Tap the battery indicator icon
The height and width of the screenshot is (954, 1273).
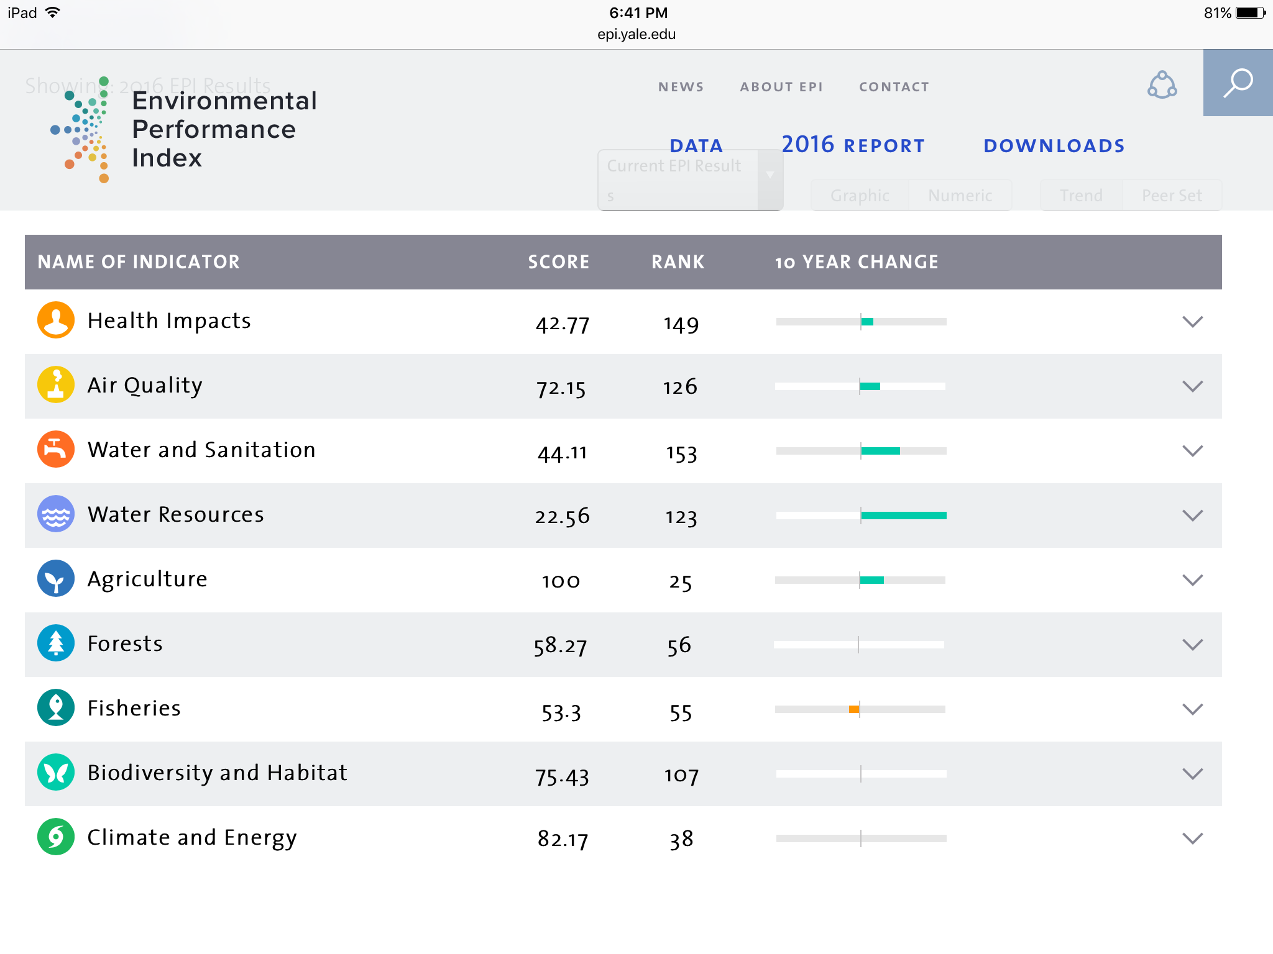tap(1251, 12)
